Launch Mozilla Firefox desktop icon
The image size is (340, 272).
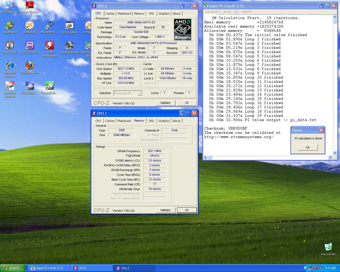(x=29, y=68)
